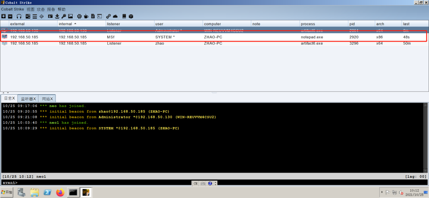Select the SYSTEM * user cell
The height and width of the screenshot is (198, 429).
178,36
